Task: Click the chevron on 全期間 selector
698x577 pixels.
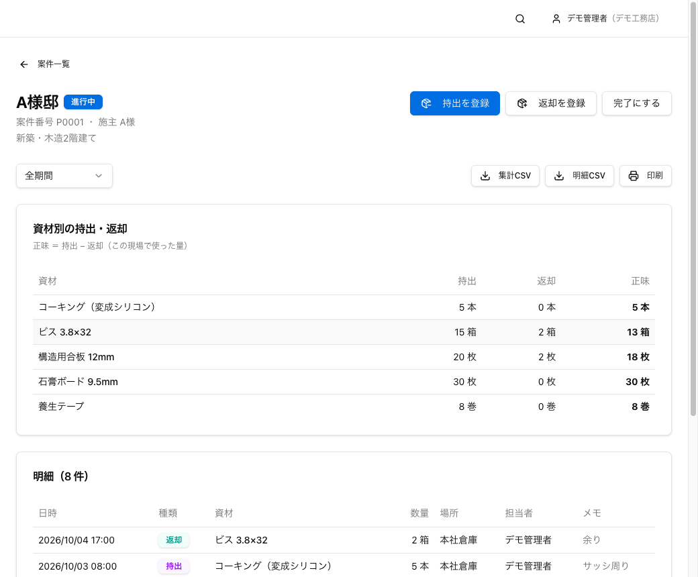Action: pyautogui.click(x=99, y=176)
